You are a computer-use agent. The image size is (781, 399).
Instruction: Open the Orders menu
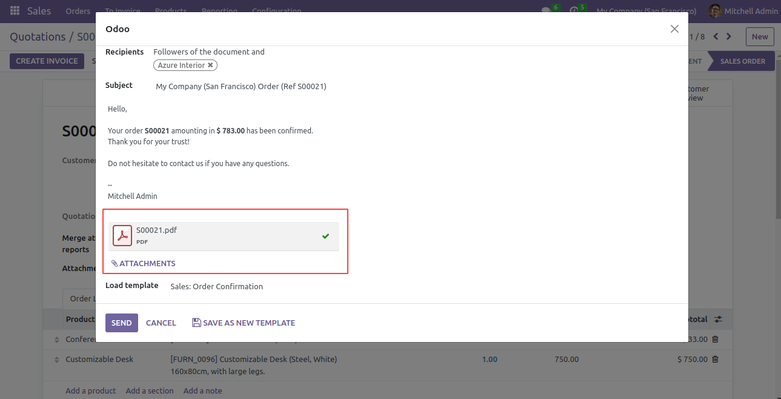(x=78, y=11)
